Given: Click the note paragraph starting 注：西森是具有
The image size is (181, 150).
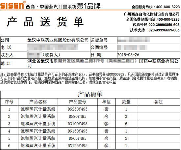Looking at the screenshot, I should [89, 78].
